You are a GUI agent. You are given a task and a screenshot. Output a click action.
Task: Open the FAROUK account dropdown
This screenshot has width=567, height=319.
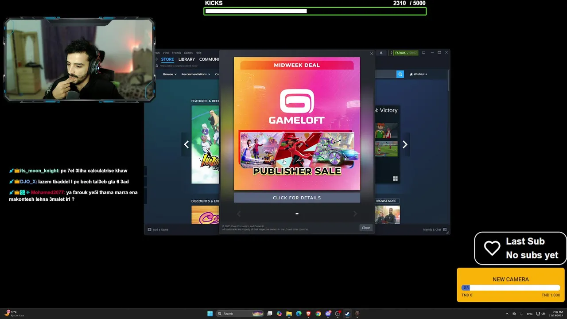[406, 53]
